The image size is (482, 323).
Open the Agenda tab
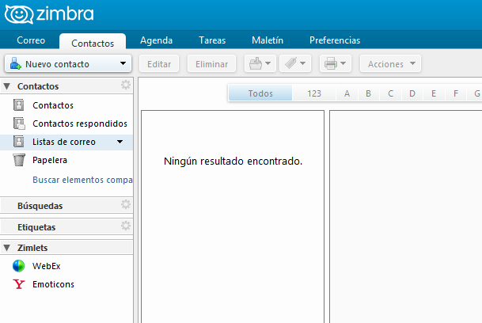[x=156, y=40]
